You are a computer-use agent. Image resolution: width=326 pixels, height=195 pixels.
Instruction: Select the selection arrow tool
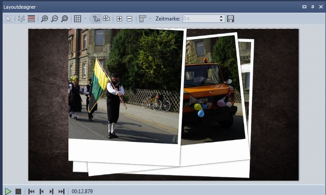(8, 19)
